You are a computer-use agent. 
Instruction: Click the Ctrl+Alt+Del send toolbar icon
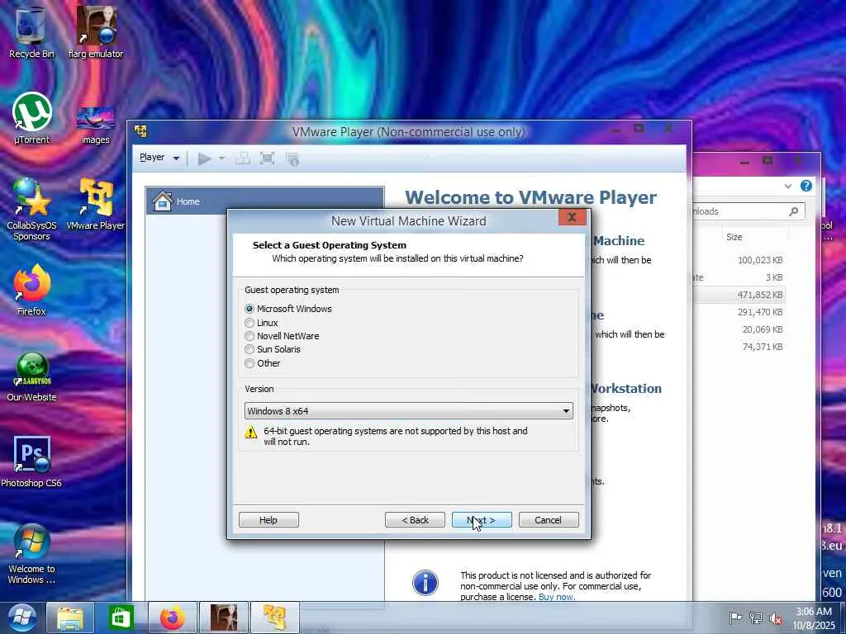point(243,158)
